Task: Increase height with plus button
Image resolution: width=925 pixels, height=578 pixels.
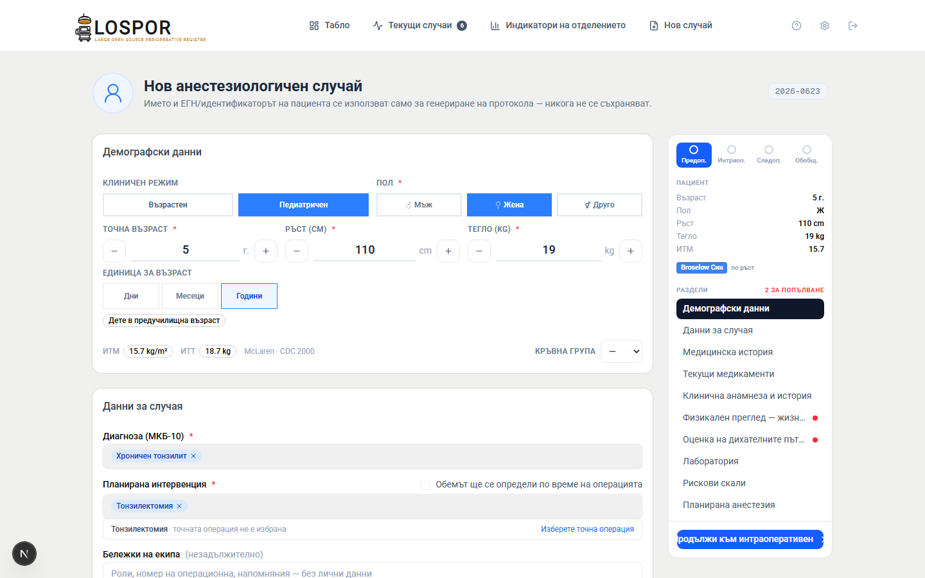Action: [448, 251]
